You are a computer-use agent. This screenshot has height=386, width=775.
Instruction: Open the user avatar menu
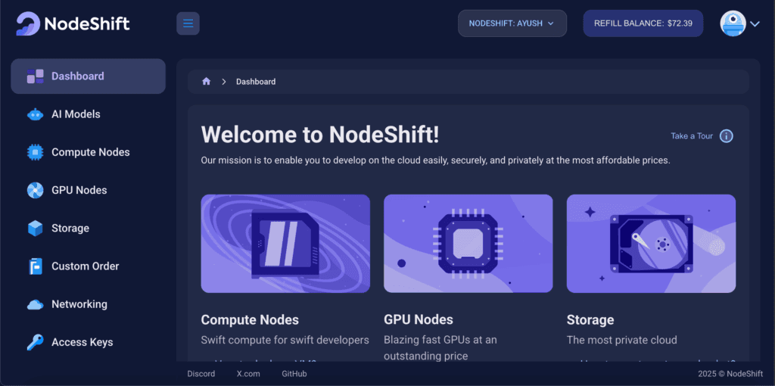[x=733, y=23]
